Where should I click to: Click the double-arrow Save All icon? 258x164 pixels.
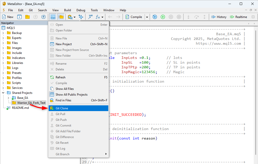(x=43, y=17)
